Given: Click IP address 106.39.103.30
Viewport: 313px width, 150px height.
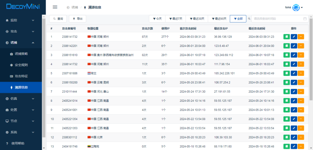Looking at the screenshot, I should click(x=223, y=138).
